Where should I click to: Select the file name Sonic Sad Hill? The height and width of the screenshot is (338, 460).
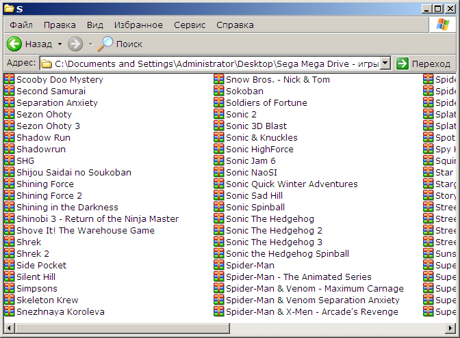point(255,196)
